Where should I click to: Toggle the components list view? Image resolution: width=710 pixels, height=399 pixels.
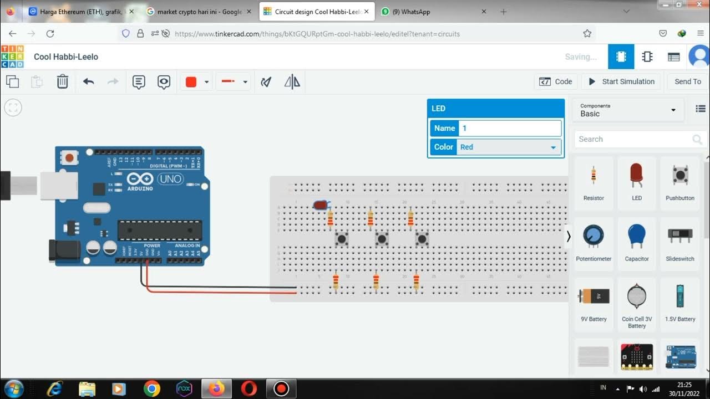[x=701, y=109]
